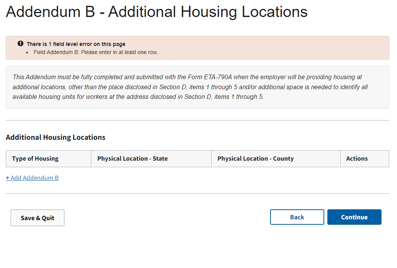This screenshot has height=268, width=397.
Task: Select the Actions column header
Action: pyautogui.click(x=357, y=159)
